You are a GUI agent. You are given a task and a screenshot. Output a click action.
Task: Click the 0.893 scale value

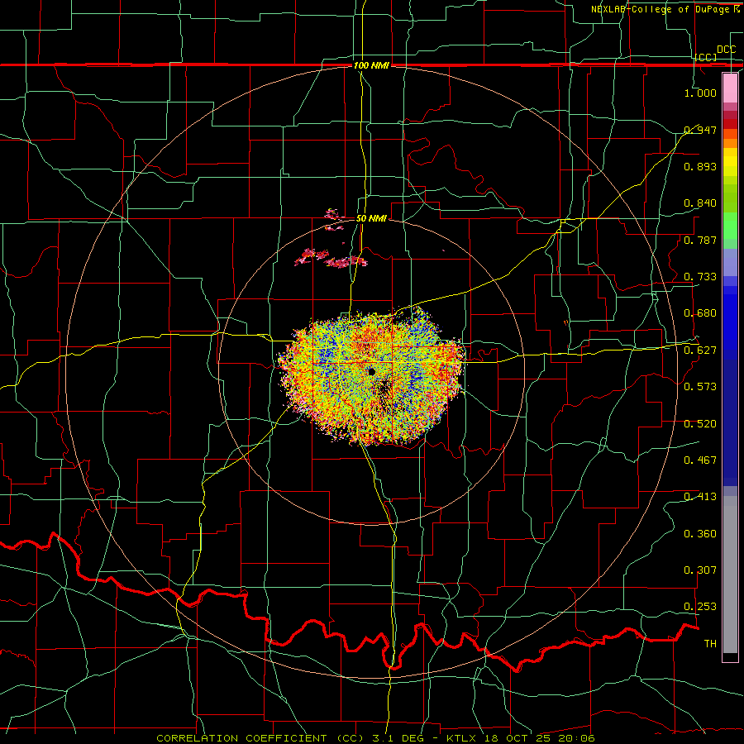click(x=700, y=166)
